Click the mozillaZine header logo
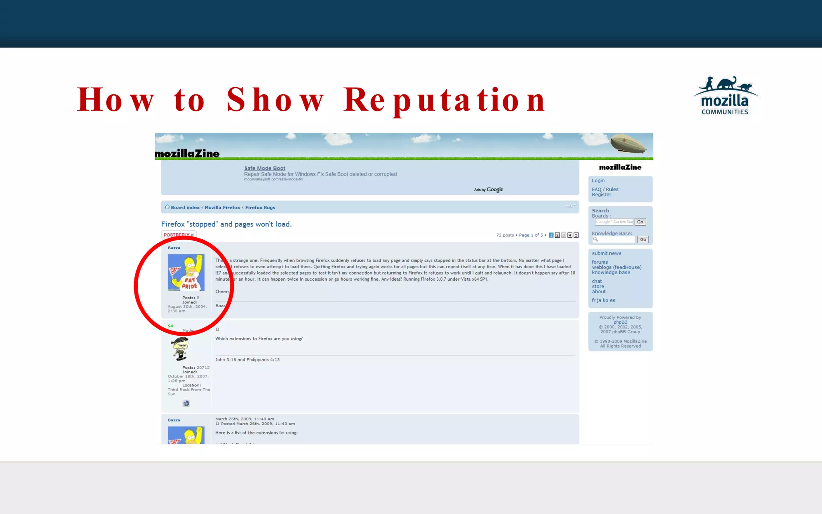The height and width of the screenshot is (514, 822). (187, 153)
